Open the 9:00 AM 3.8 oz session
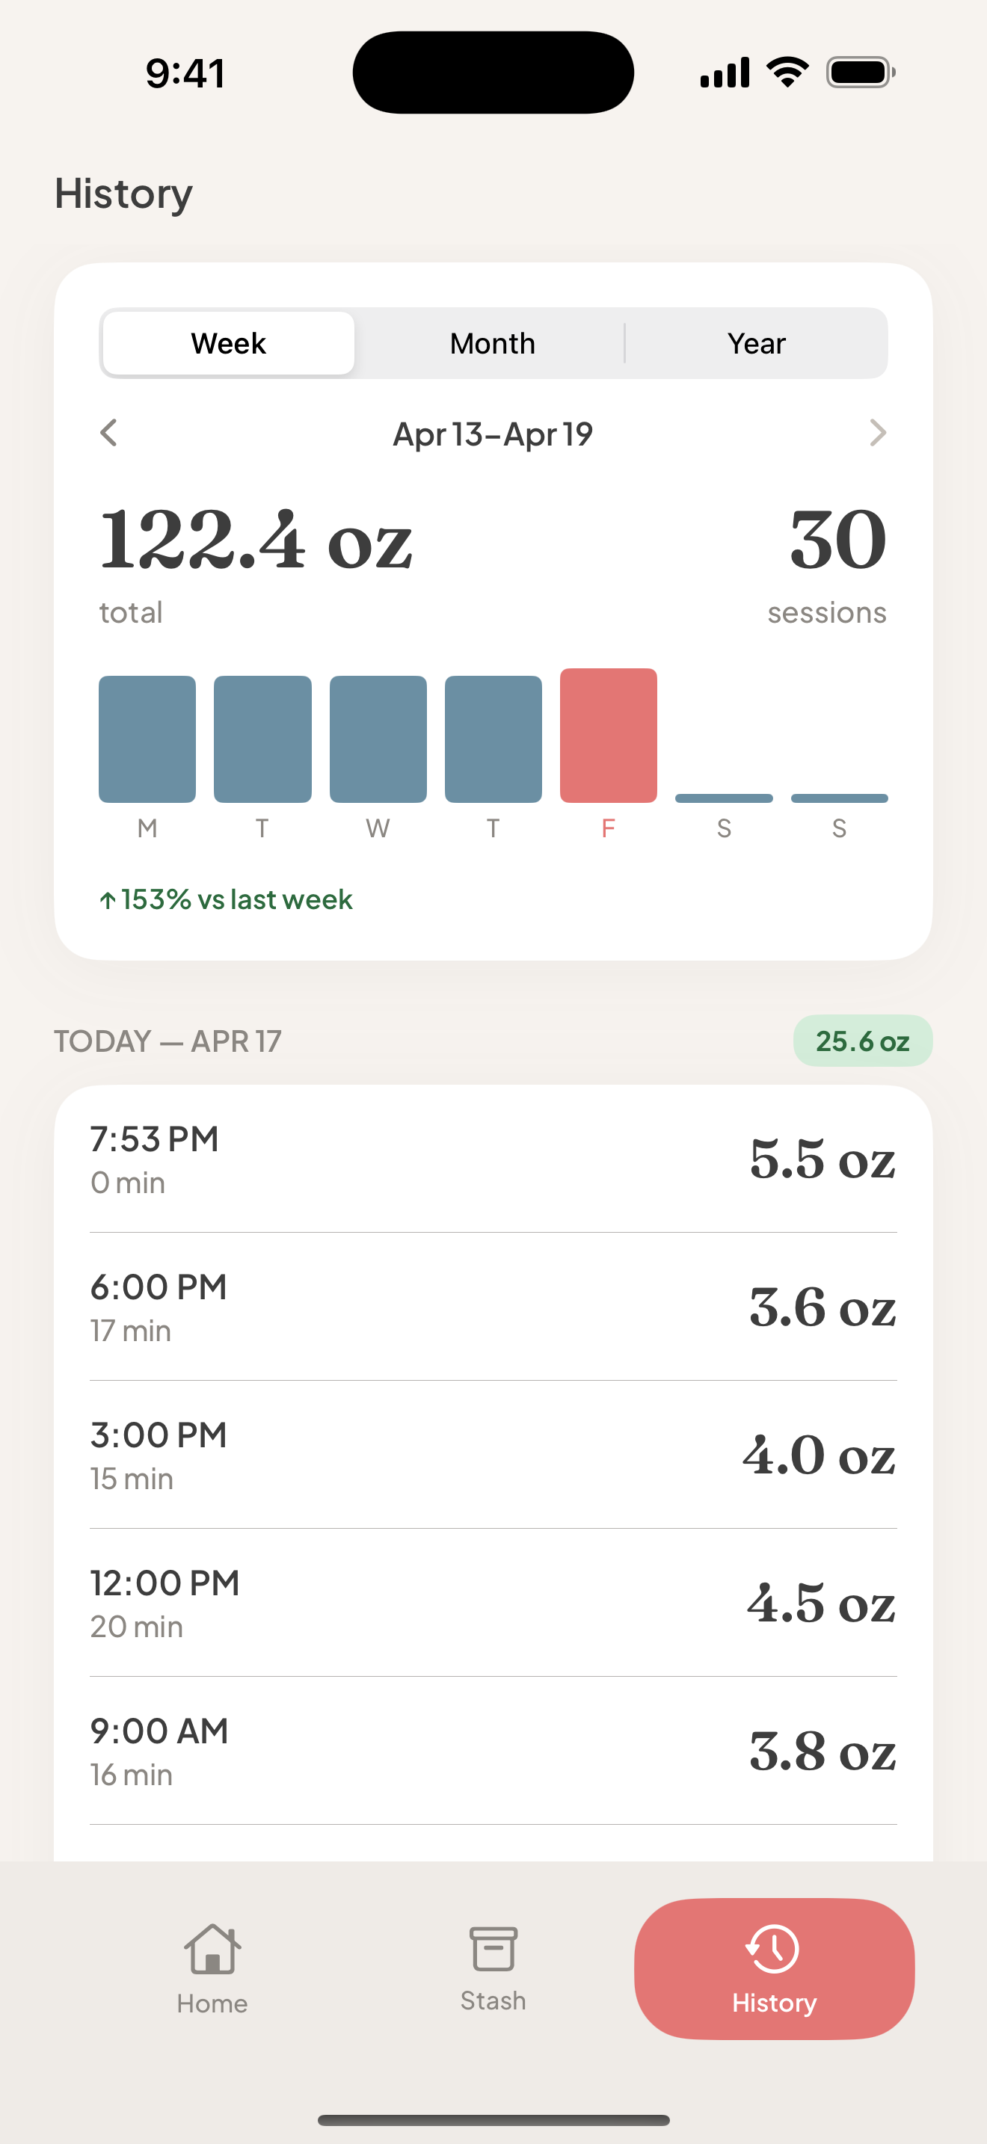The height and width of the screenshot is (2144, 987). coord(493,1751)
